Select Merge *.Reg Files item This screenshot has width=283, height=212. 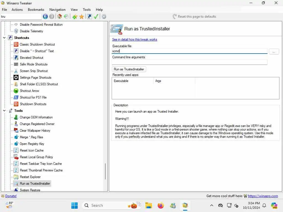pyautogui.click(x=32, y=137)
